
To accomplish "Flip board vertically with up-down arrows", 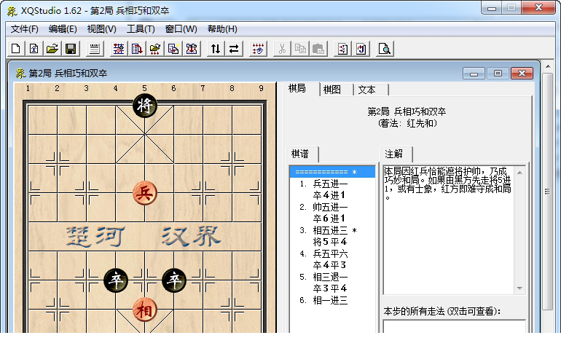I will [x=216, y=49].
